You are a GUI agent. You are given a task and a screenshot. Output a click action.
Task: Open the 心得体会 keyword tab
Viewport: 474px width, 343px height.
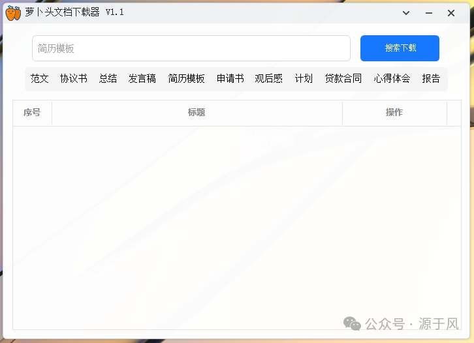pos(392,78)
